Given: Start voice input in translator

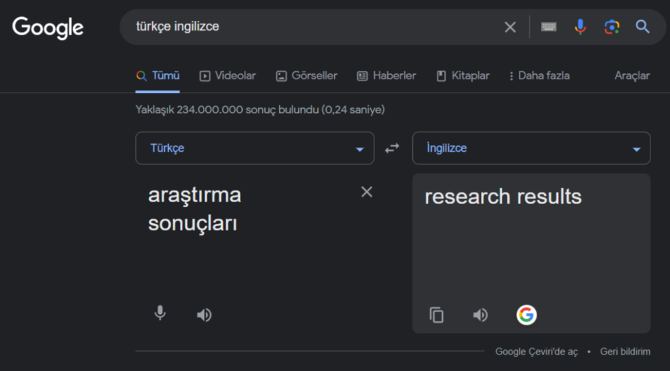Looking at the screenshot, I should point(160,313).
